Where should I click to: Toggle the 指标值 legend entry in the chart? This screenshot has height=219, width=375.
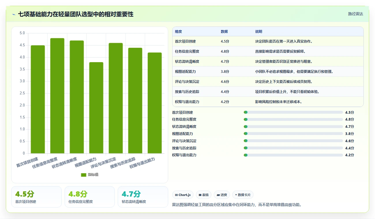90,175
